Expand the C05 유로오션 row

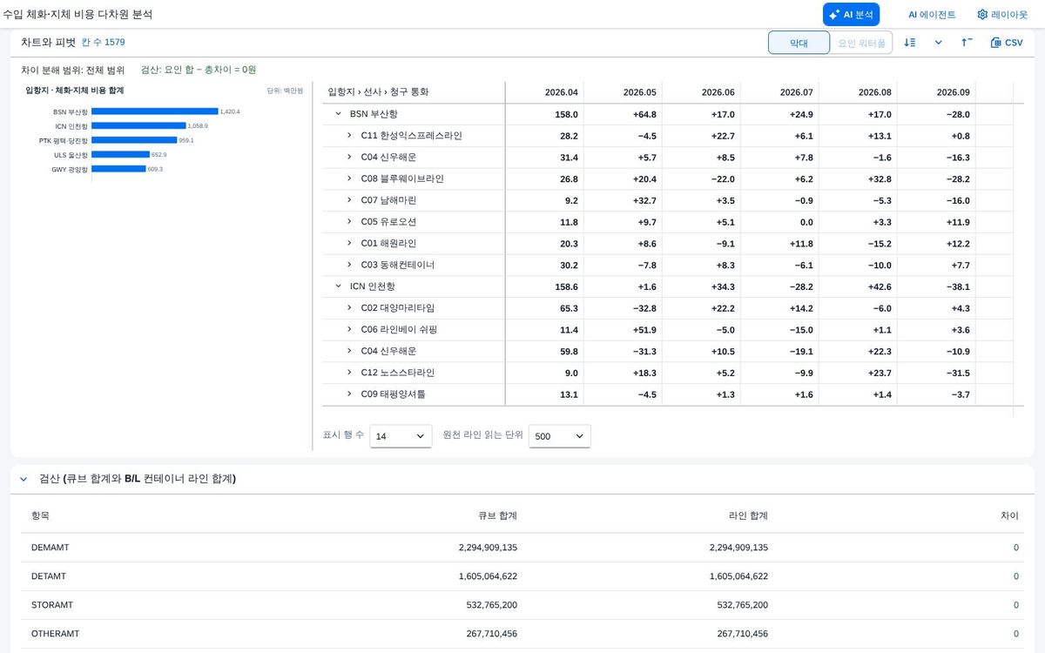[349, 222]
